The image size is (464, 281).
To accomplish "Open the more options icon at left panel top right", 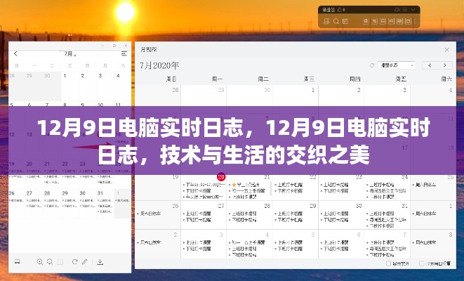I will click(124, 53).
